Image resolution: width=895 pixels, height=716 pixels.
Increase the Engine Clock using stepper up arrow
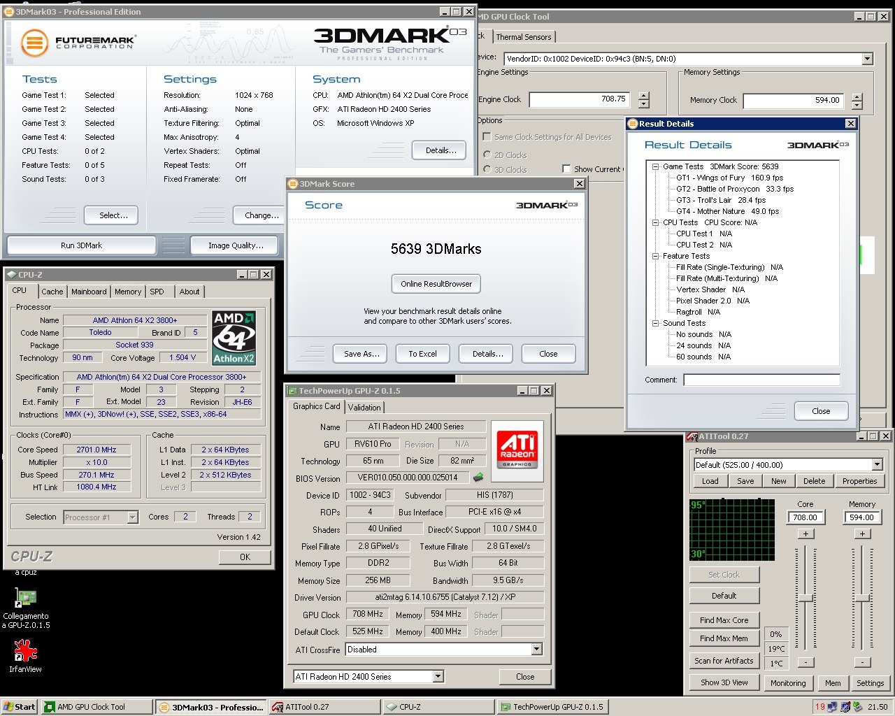tap(643, 96)
